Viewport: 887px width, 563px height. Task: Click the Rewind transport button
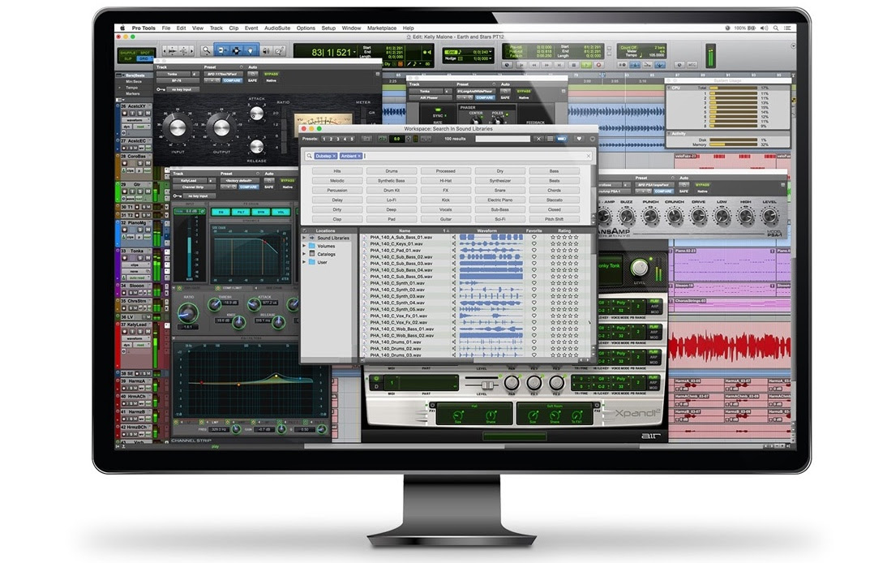[534, 65]
